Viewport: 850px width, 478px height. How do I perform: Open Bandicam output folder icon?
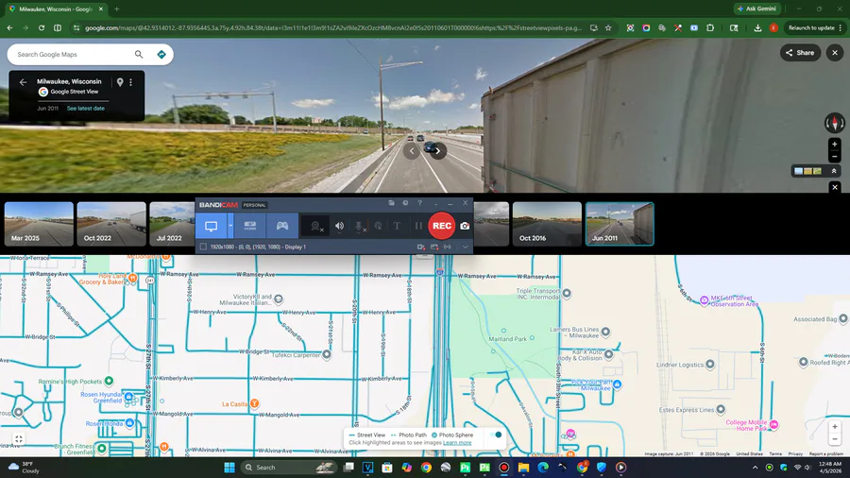(391, 203)
